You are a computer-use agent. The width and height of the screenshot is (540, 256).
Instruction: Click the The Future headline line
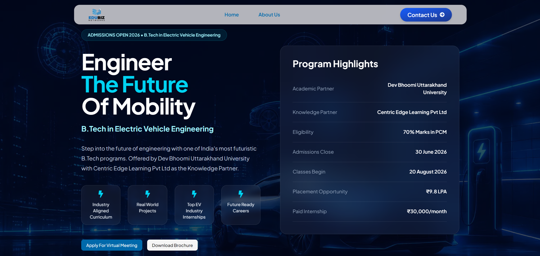point(135,84)
